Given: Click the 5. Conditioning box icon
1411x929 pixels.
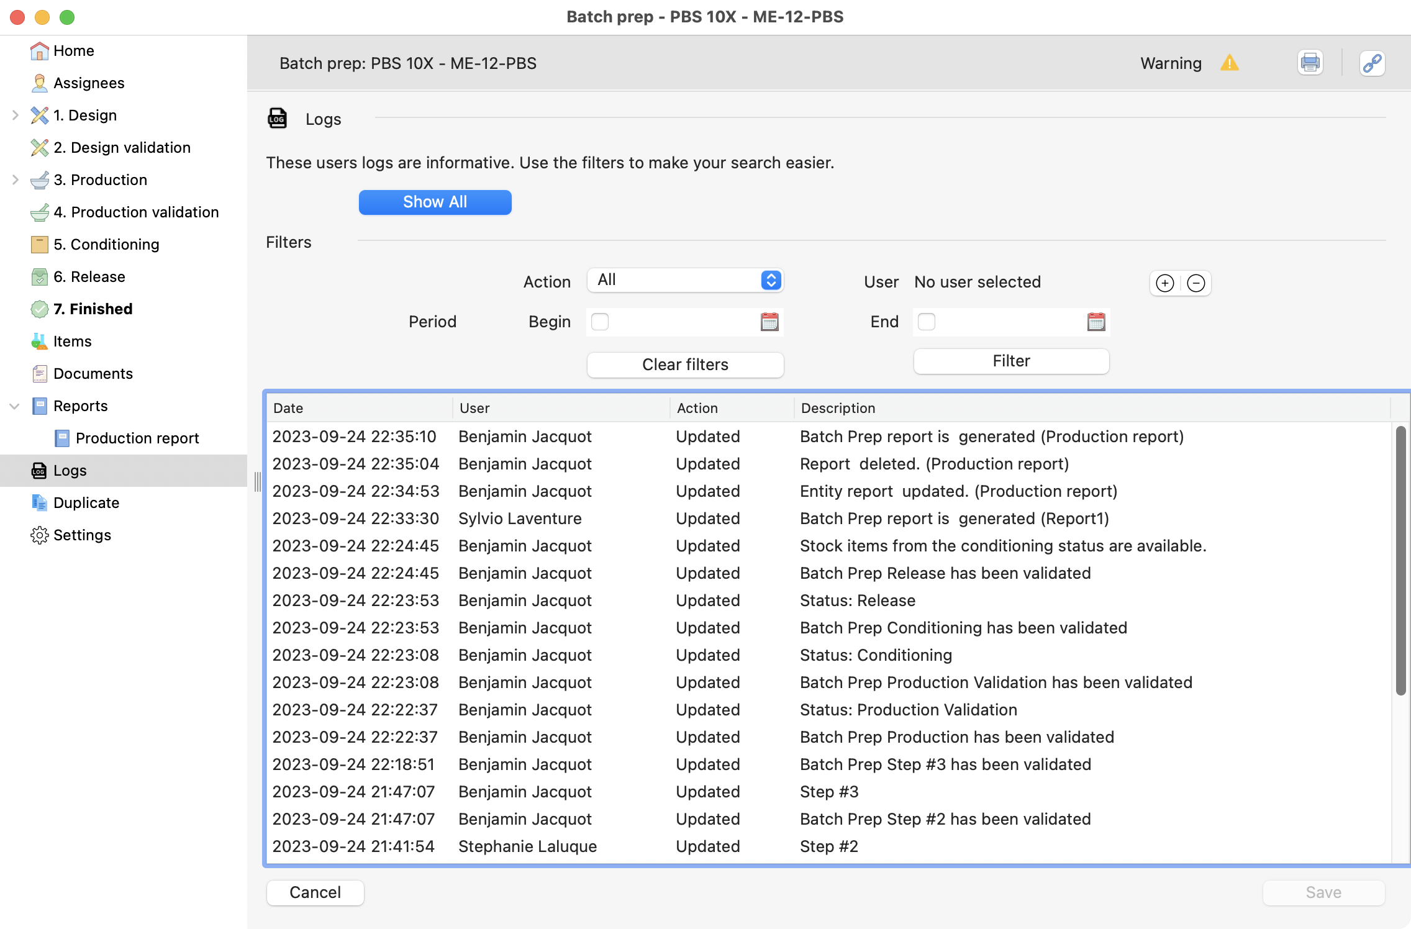Looking at the screenshot, I should [x=39, y=245].
